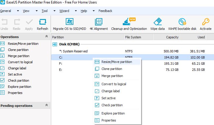Collapse the Operations panel

pos(46,36)
